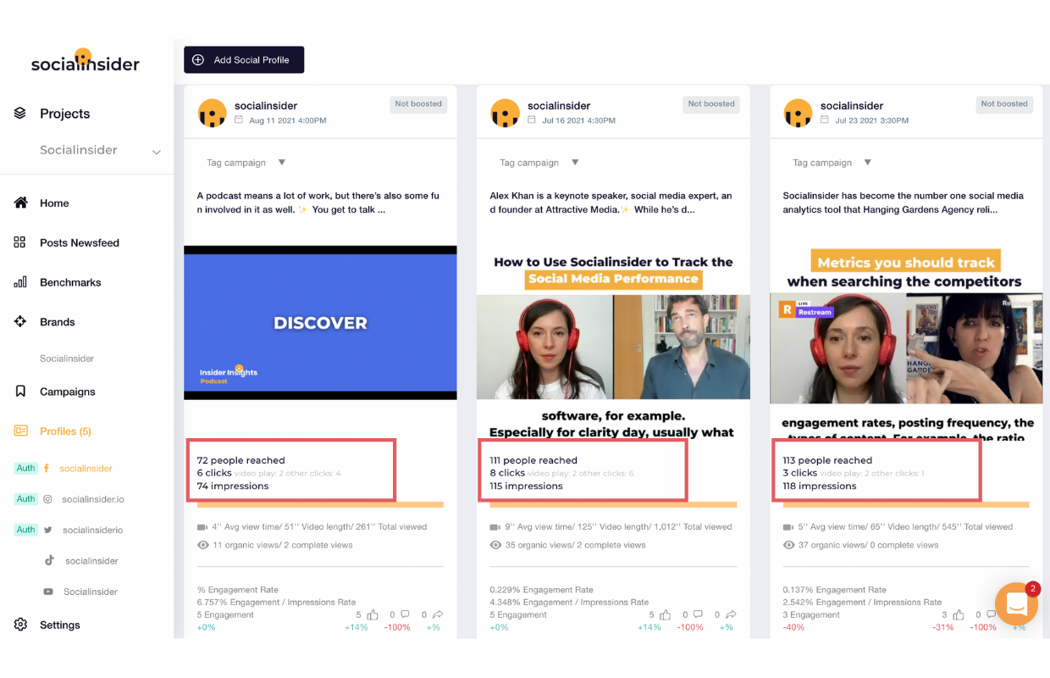Select the socialinsider.io Instagram profile

[93, 500]
